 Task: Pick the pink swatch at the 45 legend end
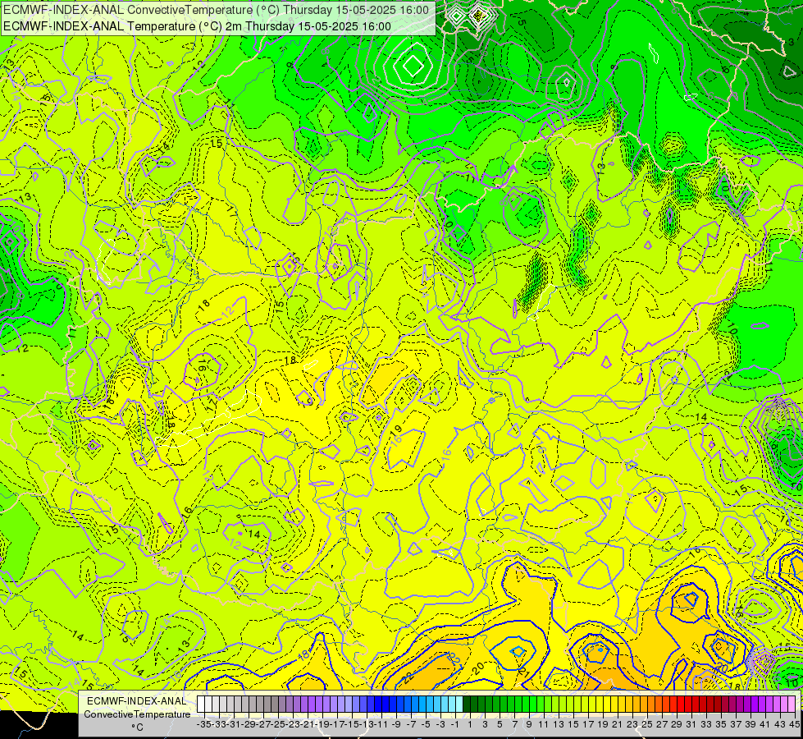click(792, 704)
